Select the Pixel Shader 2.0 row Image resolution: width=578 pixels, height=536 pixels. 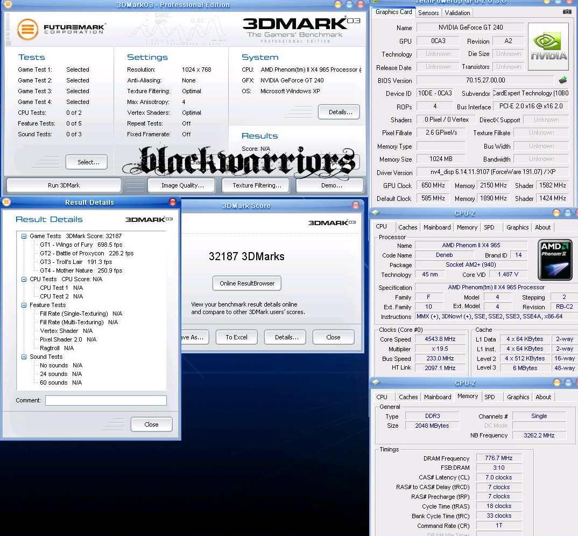(x=68, y=339)
